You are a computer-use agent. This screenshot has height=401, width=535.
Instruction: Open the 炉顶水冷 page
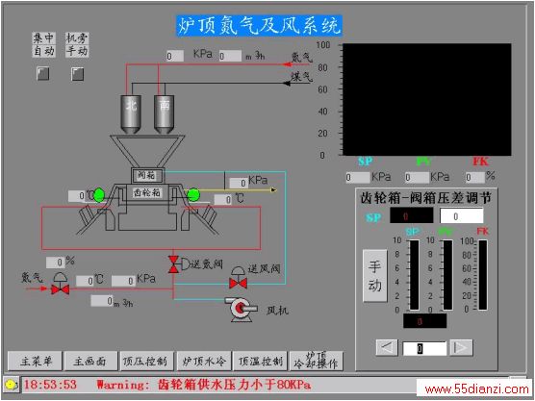(x=204, y=361)
